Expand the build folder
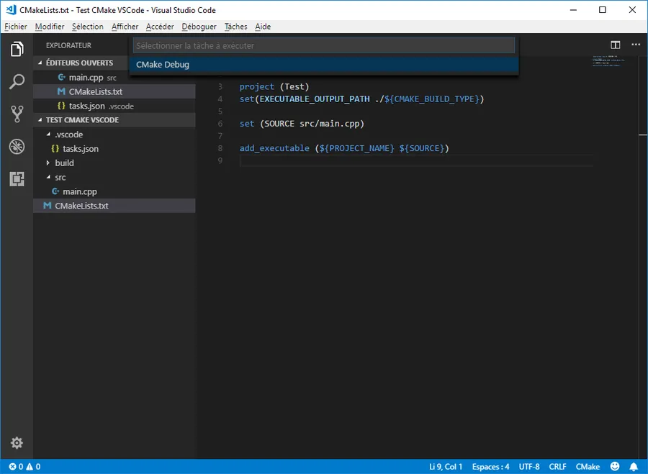Screen dimensions: 648x474 click(48, 163)
